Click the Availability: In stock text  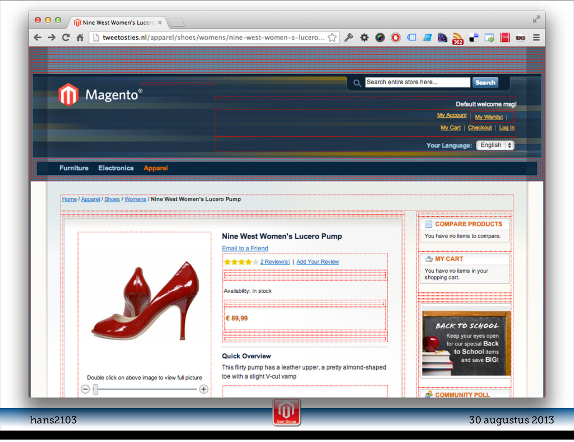[x=248, y=291]
